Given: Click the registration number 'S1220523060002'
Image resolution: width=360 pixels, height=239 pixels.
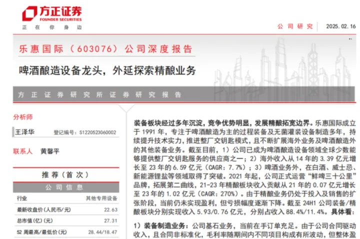Looking at the screenshot, I should 98,132.
